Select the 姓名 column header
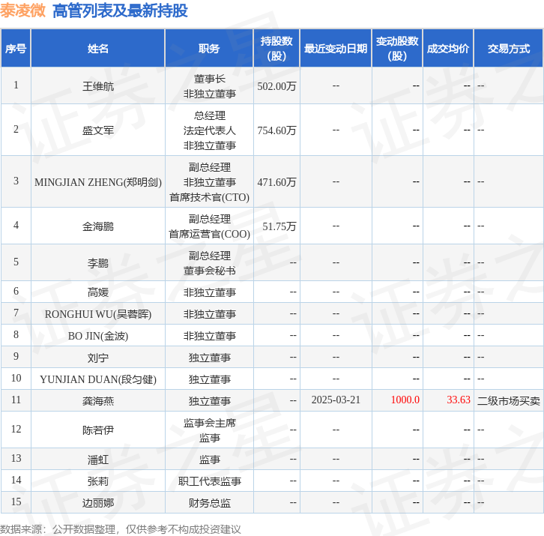This screenshot has width=544, height=536. [98, 48]
